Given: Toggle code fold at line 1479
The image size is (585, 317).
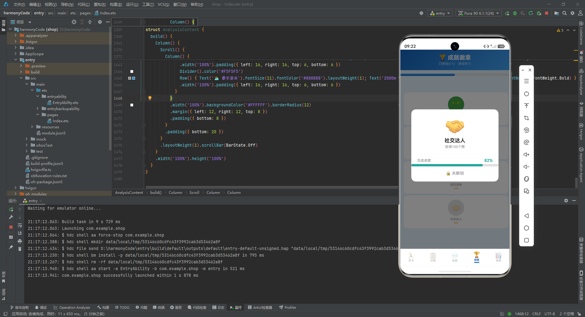Looking at the screenshot, I should (x=144, y=172).
